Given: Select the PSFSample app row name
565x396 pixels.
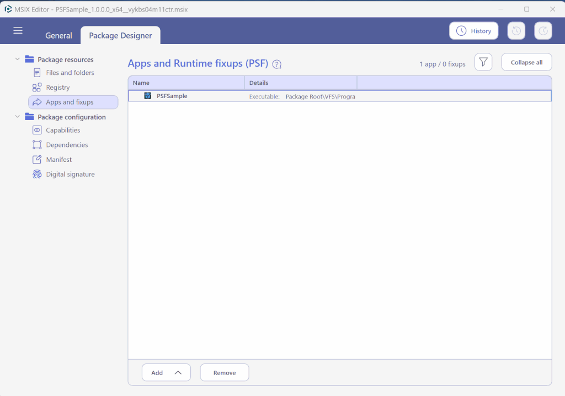Looking at the screenshot, I should coord(172,96).
